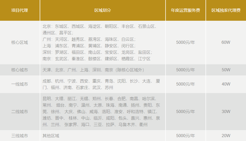This screenshot has height=141, width=246.
Task: Click the 核心区域 row label
Action: (20, 43)
